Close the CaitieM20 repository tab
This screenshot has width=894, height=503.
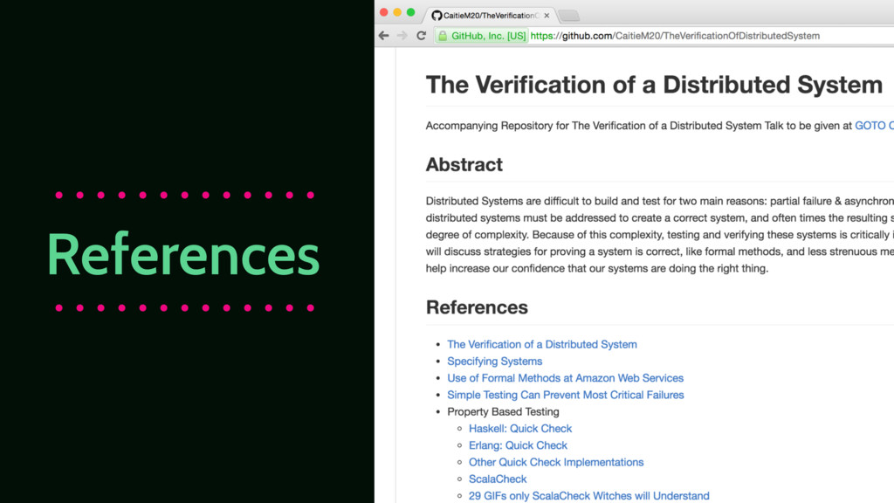[x=547, y=16]
